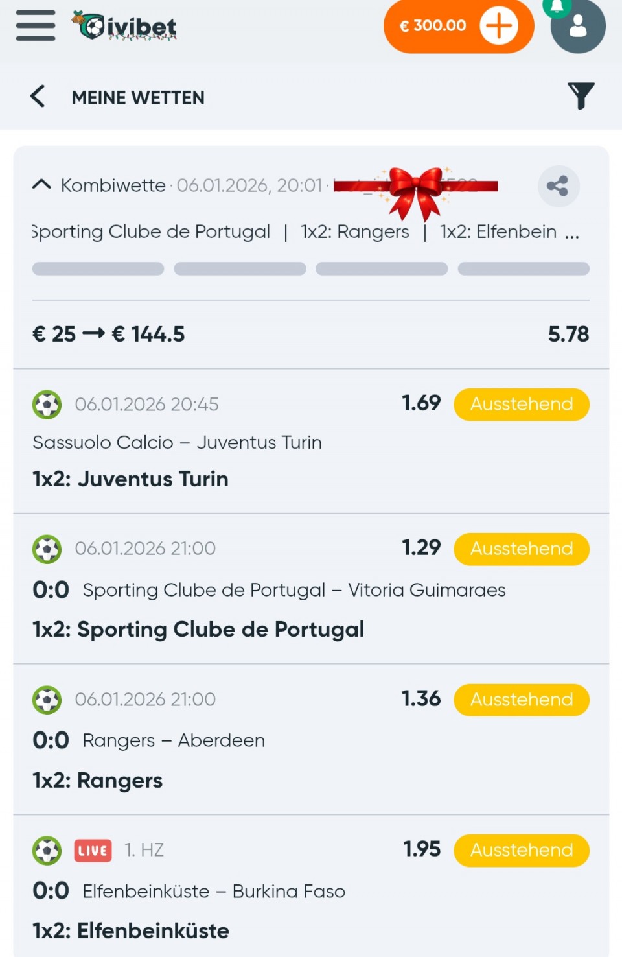Open the hamburger menu

click(36, 26)
